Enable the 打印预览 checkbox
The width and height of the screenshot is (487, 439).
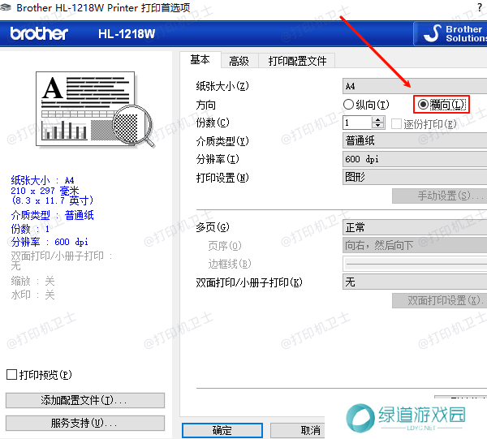click(11, 375)
